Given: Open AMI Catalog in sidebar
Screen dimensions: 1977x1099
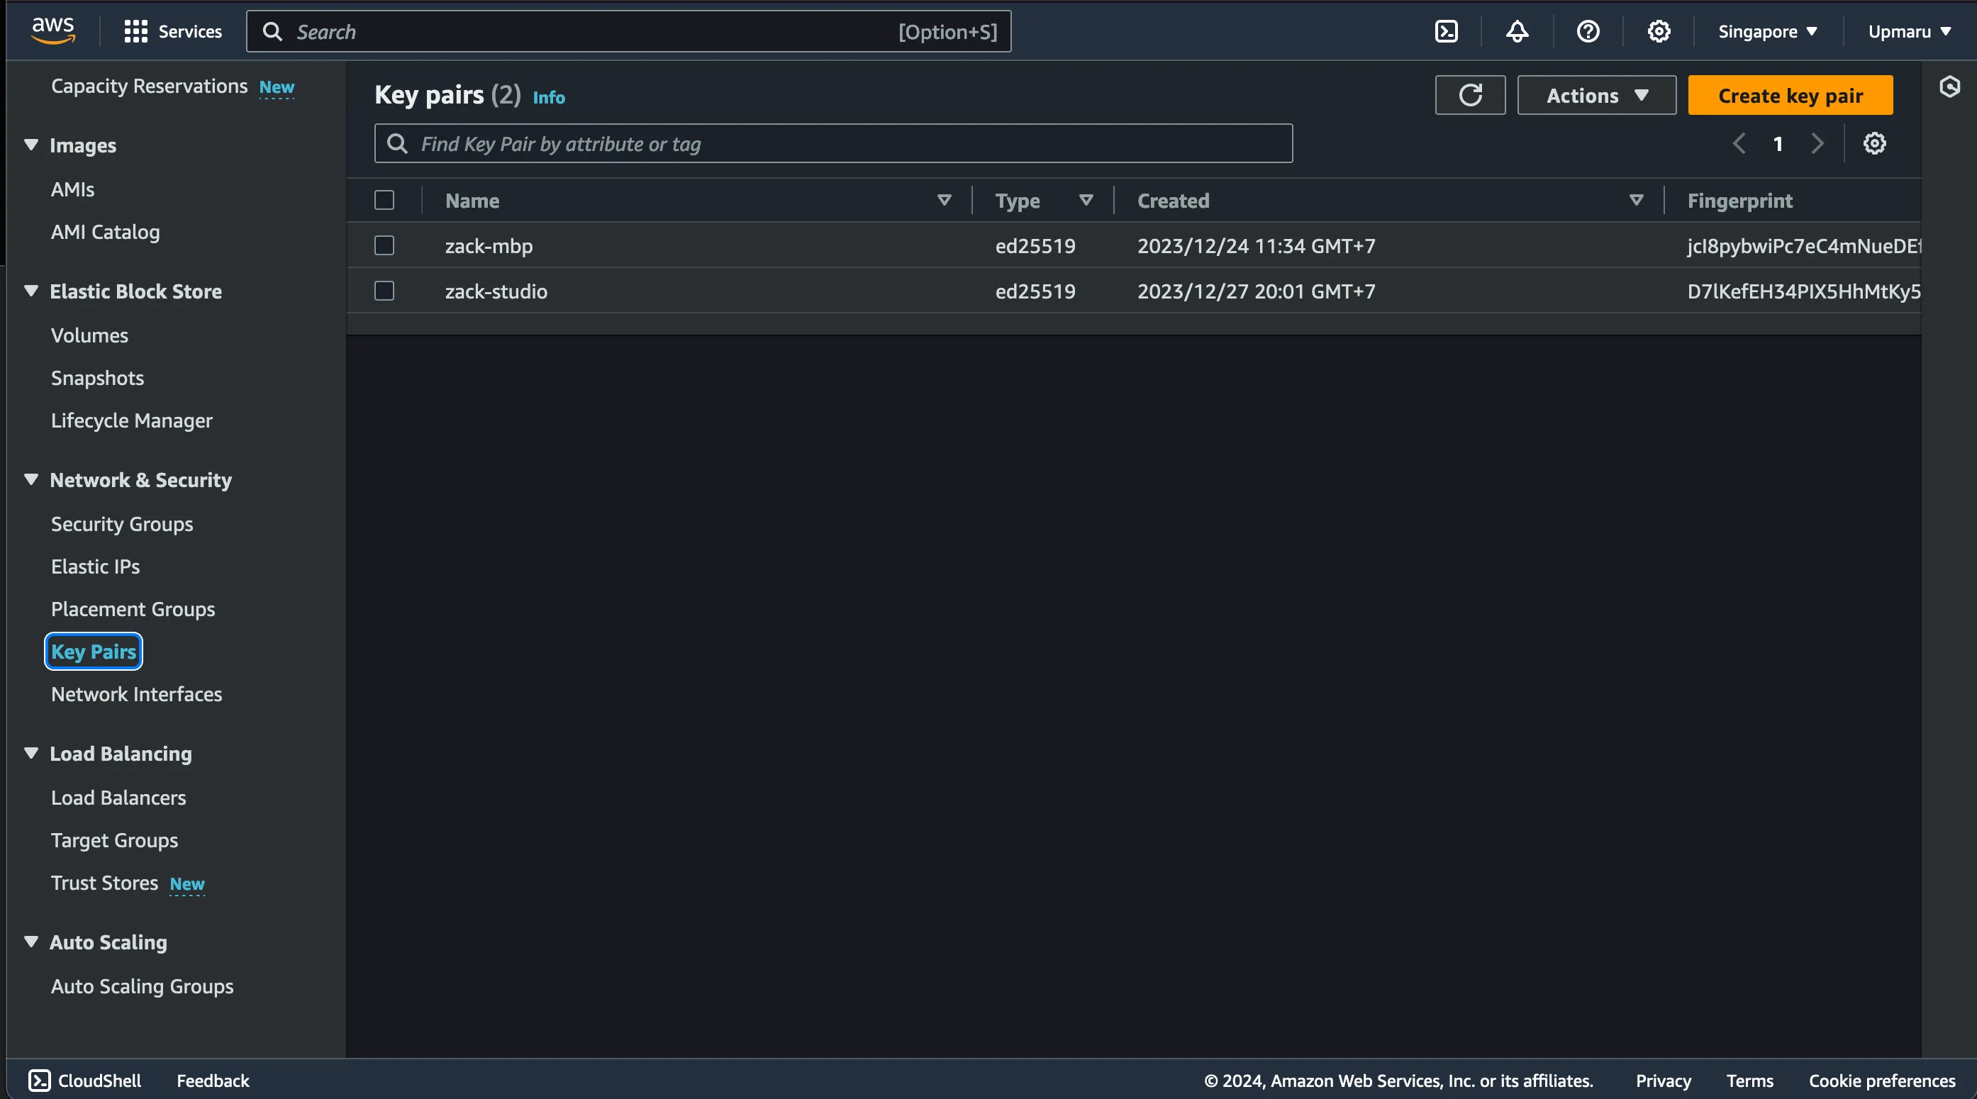Looking at the screenshot, I should pyautogui.click(x=105, y=233).
